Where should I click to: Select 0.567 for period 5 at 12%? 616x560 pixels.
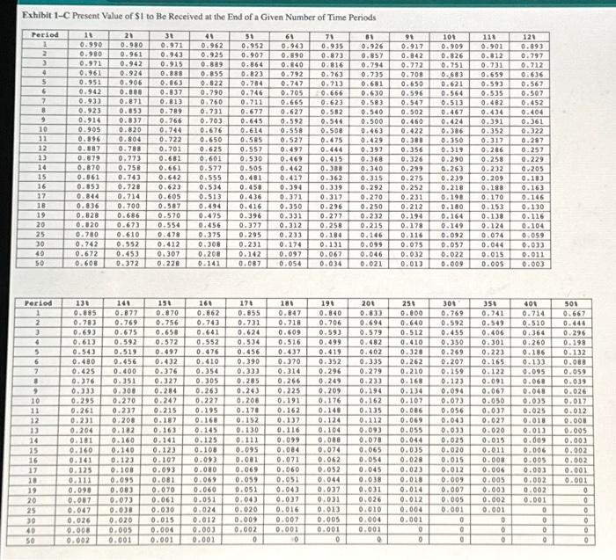click(x=532, y=84)
